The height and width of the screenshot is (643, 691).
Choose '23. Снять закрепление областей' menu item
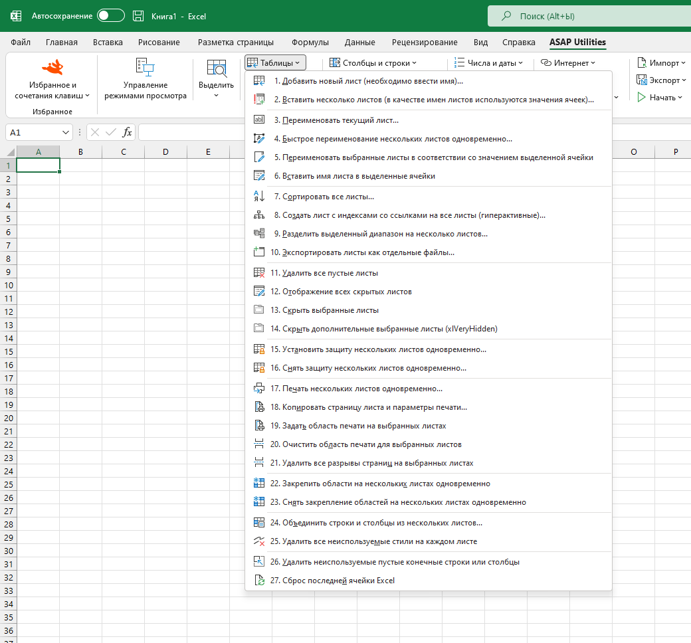(429, 502)
